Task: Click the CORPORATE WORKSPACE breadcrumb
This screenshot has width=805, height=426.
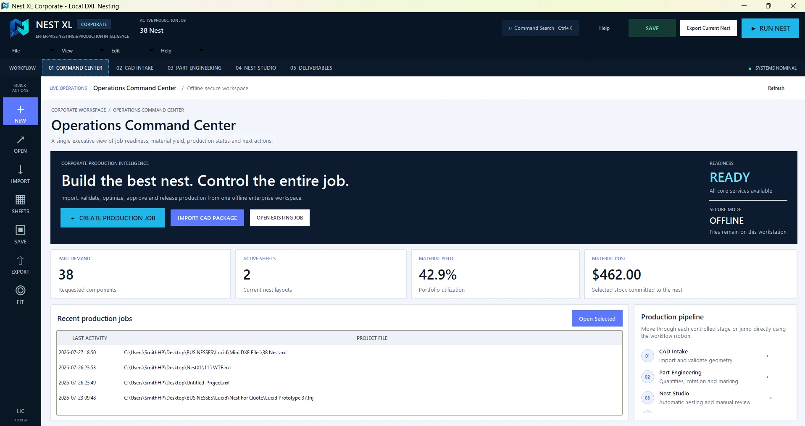Action: click(79, 110)
